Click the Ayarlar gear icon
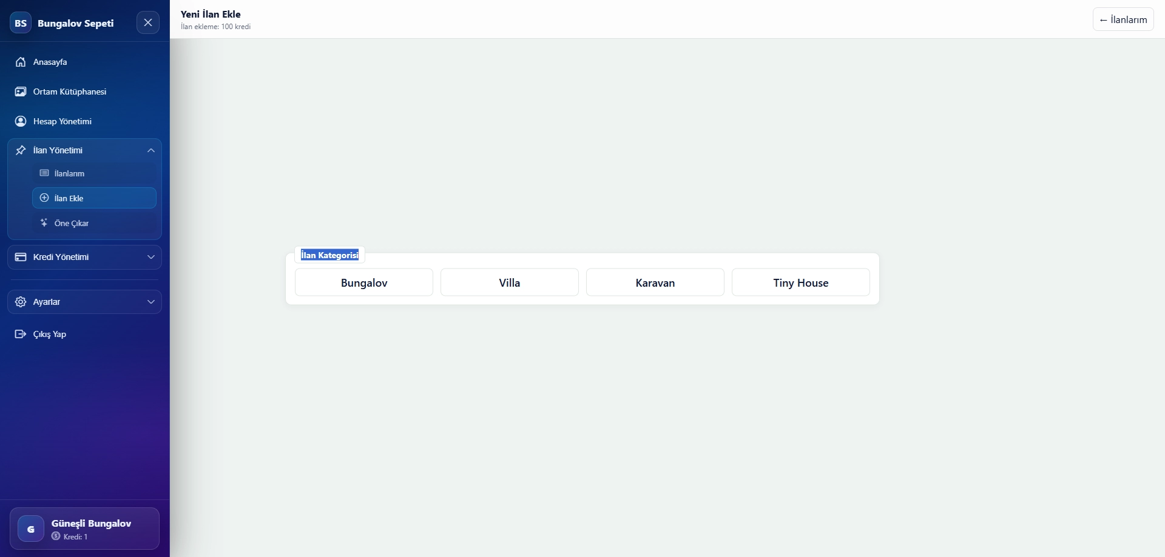1165x557 pixels. pyautogui.click(x=21, y=302)
